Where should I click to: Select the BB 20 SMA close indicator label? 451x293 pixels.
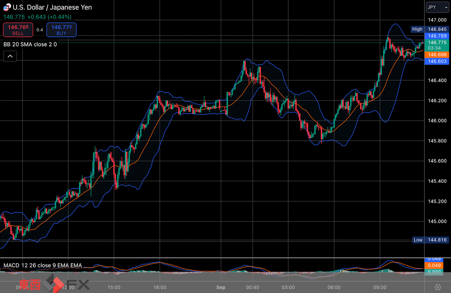[30, 44]
